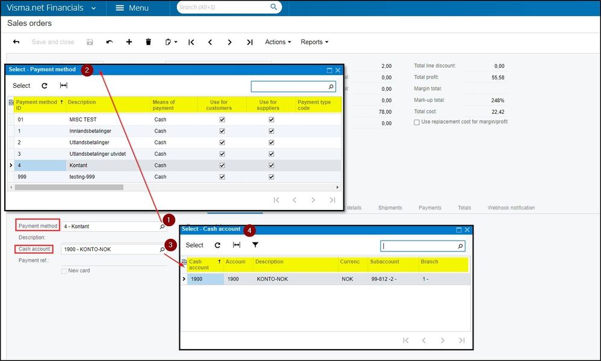Close the Select - Payment method dialog

(x=337, y=70)
